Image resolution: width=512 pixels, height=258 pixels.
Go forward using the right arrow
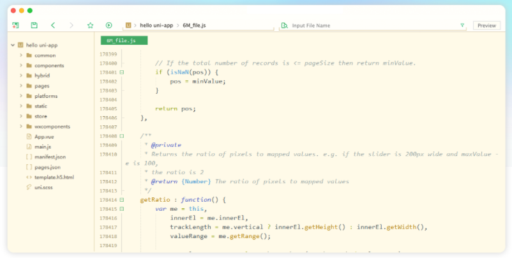(x=72, y=26)
